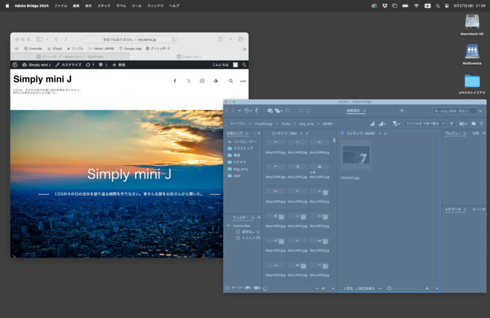Select デスクトップ folder in favorites
This screenshot has height=318, width=490.
tap(240, 149)
